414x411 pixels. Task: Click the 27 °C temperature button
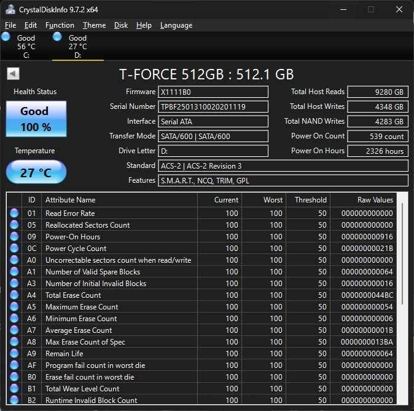[36, 172]
